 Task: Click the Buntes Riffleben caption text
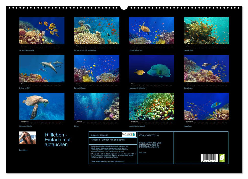coord(80,88)
